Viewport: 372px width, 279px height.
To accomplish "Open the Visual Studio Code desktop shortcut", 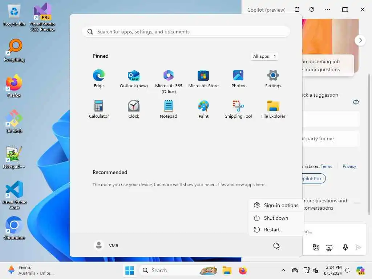I will point(14,195).
